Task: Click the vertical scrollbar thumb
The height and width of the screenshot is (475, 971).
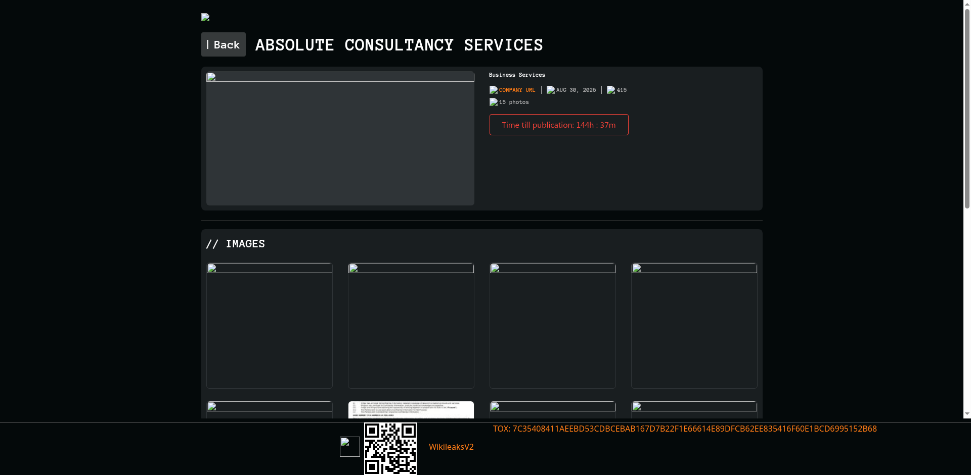Action: [x=967, y=109]
